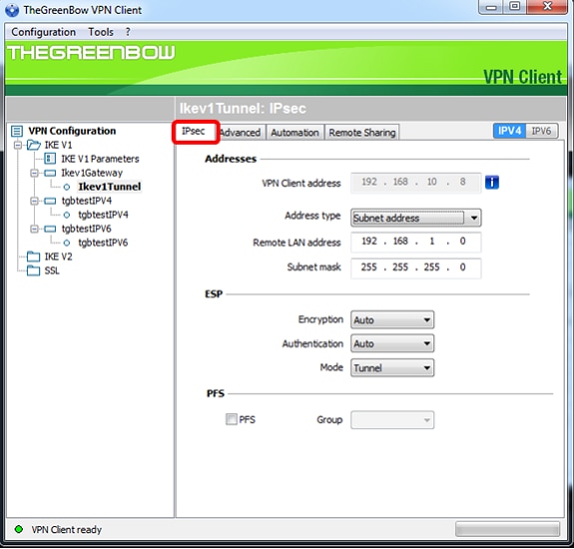Click the green status indicator in status bar
Viewport: 574px width, 549px height.
coord(19,529)
